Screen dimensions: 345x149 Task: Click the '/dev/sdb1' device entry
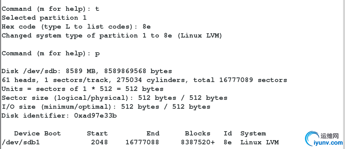click(x=21, y=142)
